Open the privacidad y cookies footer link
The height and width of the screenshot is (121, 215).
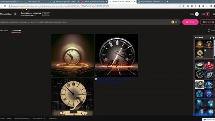[5, 118]
